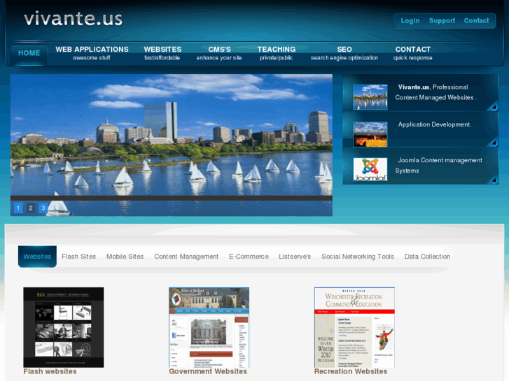This screenshot has height=381, width=509.
Task: Open the SCA Development International thumbnail
Action: [x=64, y=327]
